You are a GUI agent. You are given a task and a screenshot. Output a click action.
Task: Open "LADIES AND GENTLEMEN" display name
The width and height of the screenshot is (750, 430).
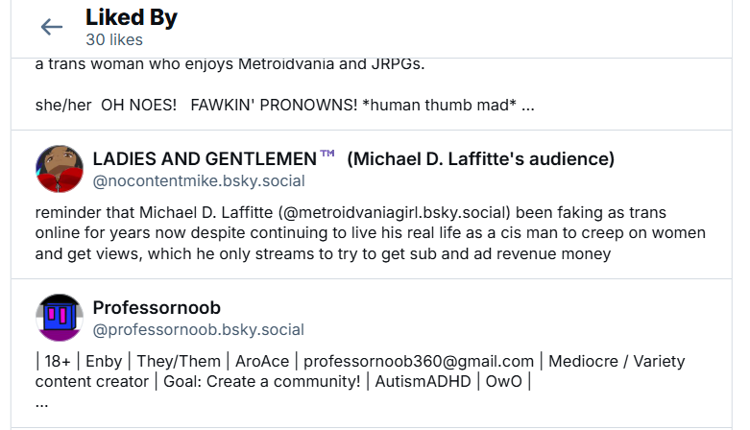pos(205,158)
